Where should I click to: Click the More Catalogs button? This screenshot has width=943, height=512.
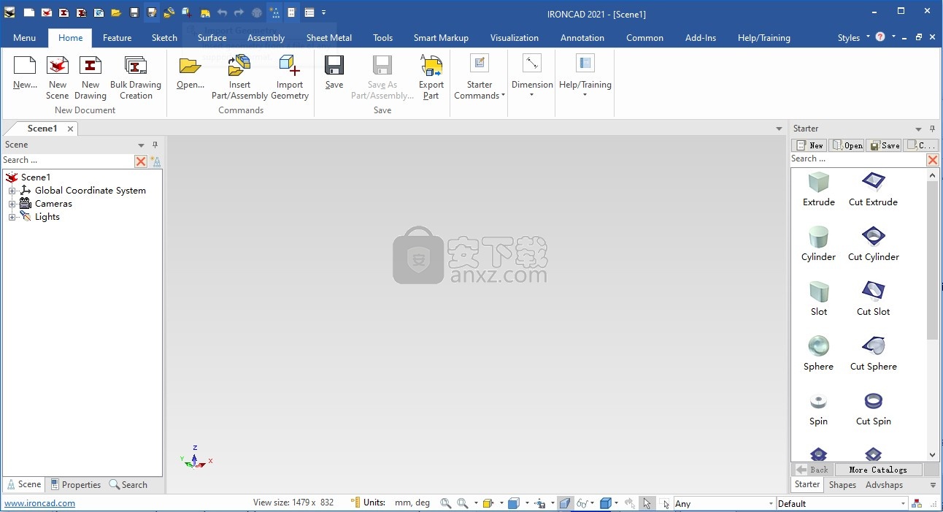[x=877, y=470]
